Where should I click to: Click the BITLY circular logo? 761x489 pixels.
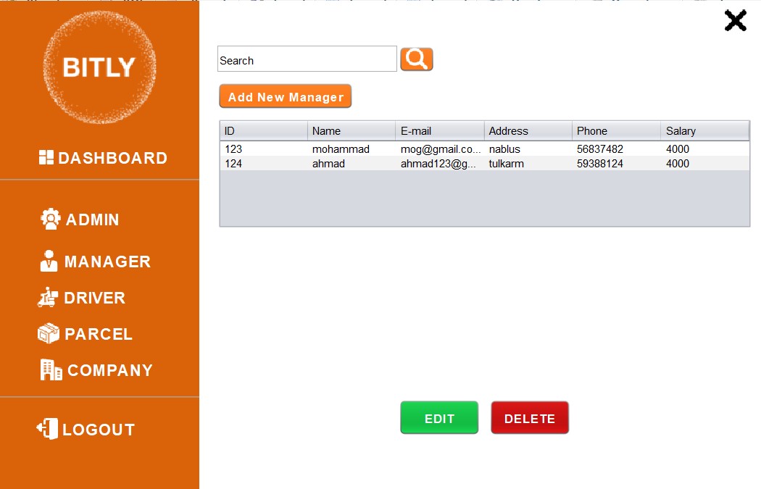coord(99,67)
